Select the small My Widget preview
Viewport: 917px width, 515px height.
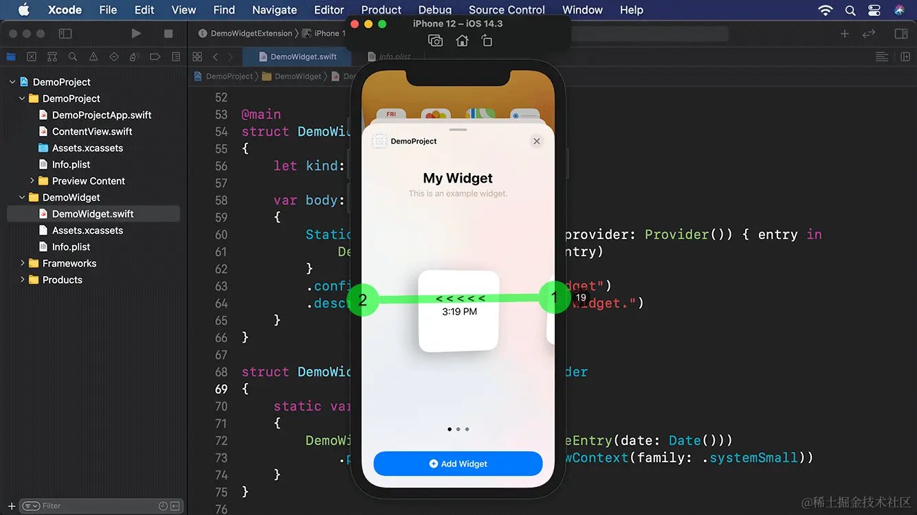(x=458, y=311)
